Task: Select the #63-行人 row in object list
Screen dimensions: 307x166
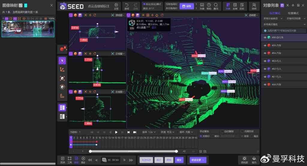Action: [x=284, y=61]
